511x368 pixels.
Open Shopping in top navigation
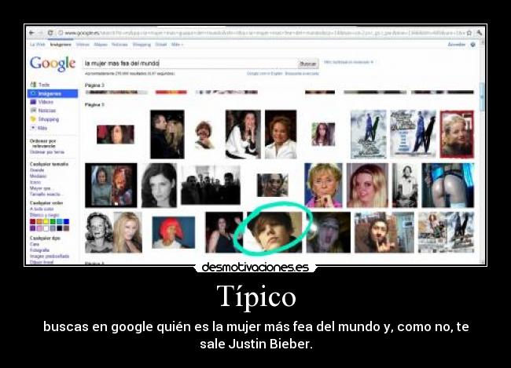tap(142, 45)
